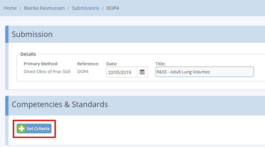Viewport: 265px width, 147px height.
Task: Click the Reference label
Action: click(88, 64)
